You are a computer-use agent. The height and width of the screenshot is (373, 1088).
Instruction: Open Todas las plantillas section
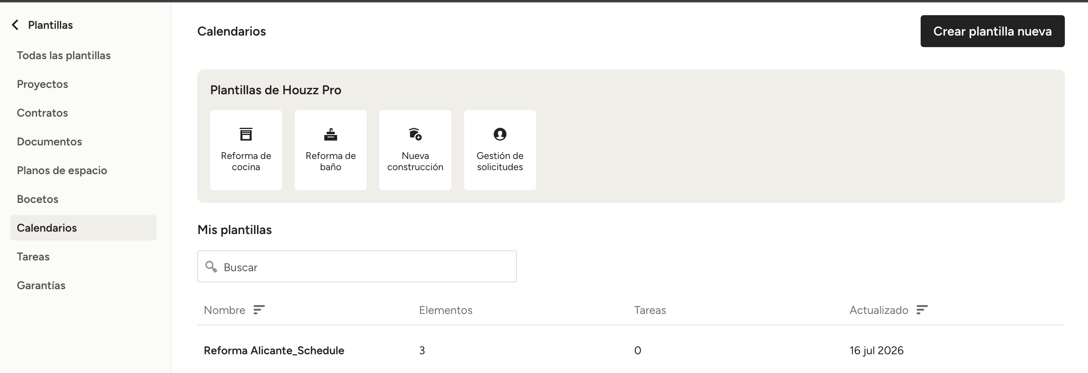(x=64, y=56)
